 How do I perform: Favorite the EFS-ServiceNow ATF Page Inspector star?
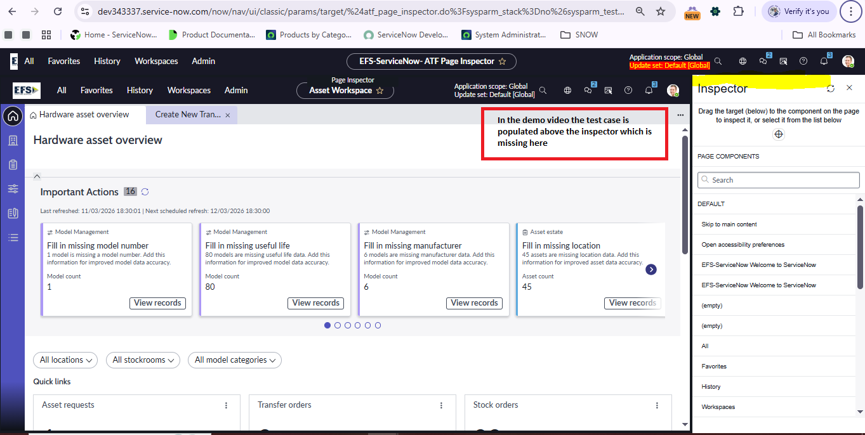[x=502, y=62]
